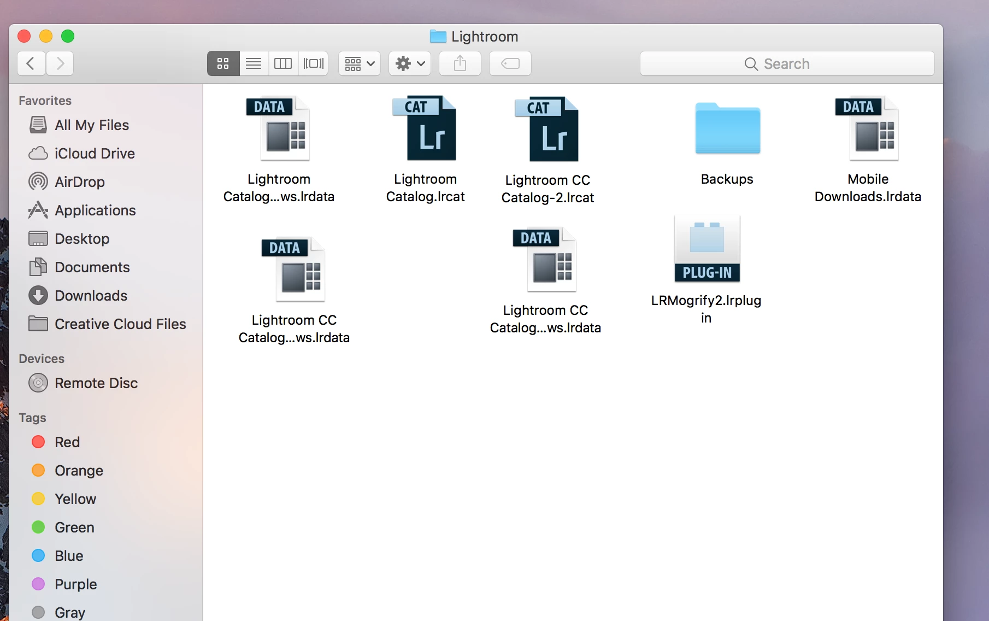
Task: Switch to column view
Action: 283,63
